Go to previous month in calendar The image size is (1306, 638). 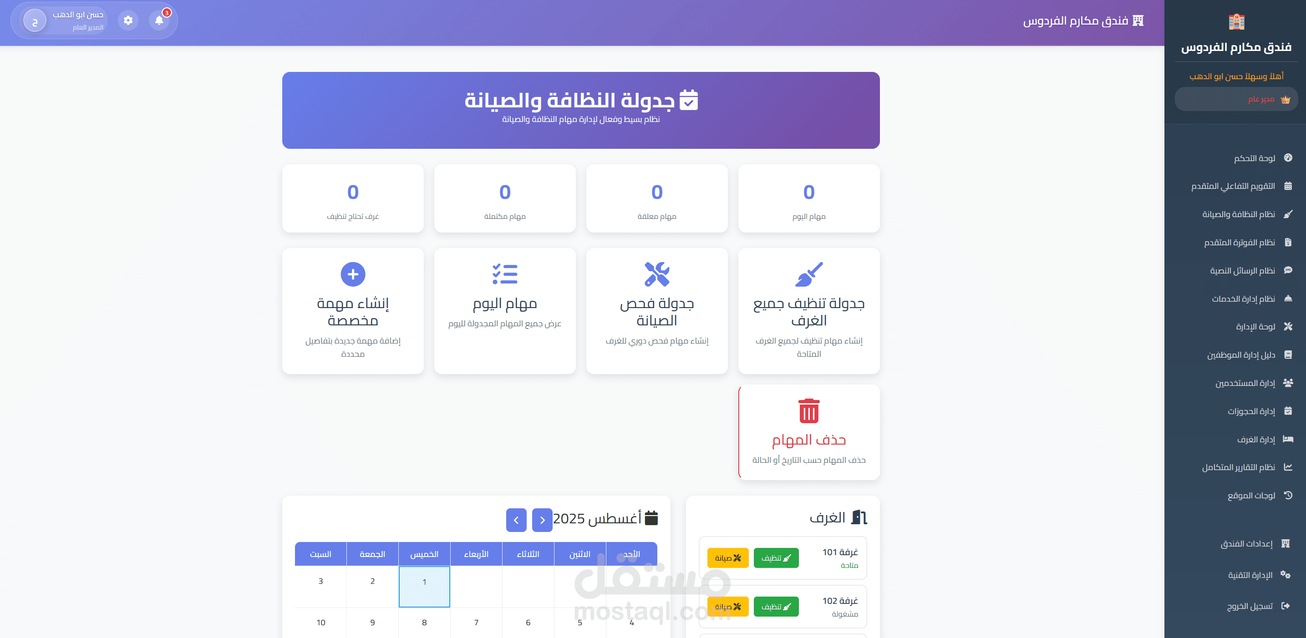(542, 520)
